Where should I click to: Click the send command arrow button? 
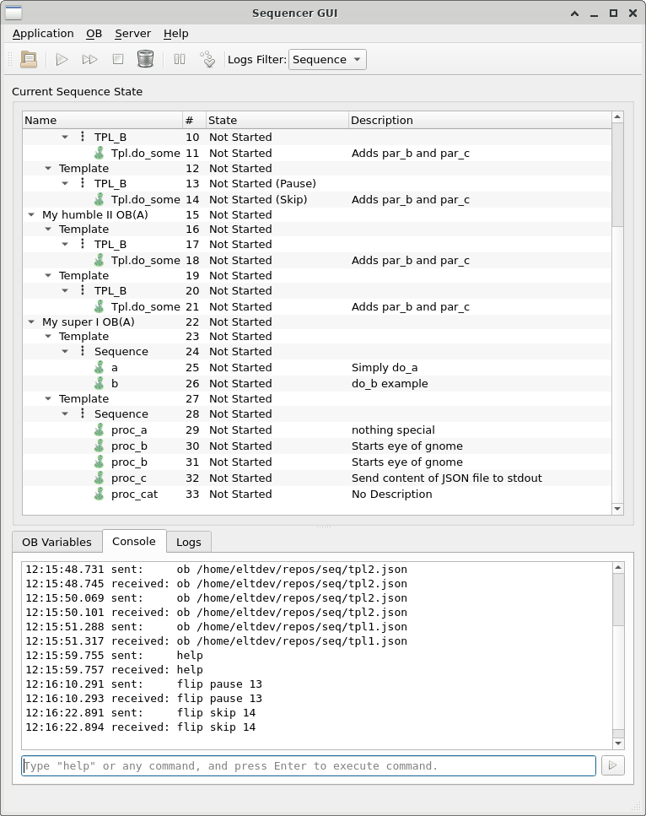click(x=612, y=765)
